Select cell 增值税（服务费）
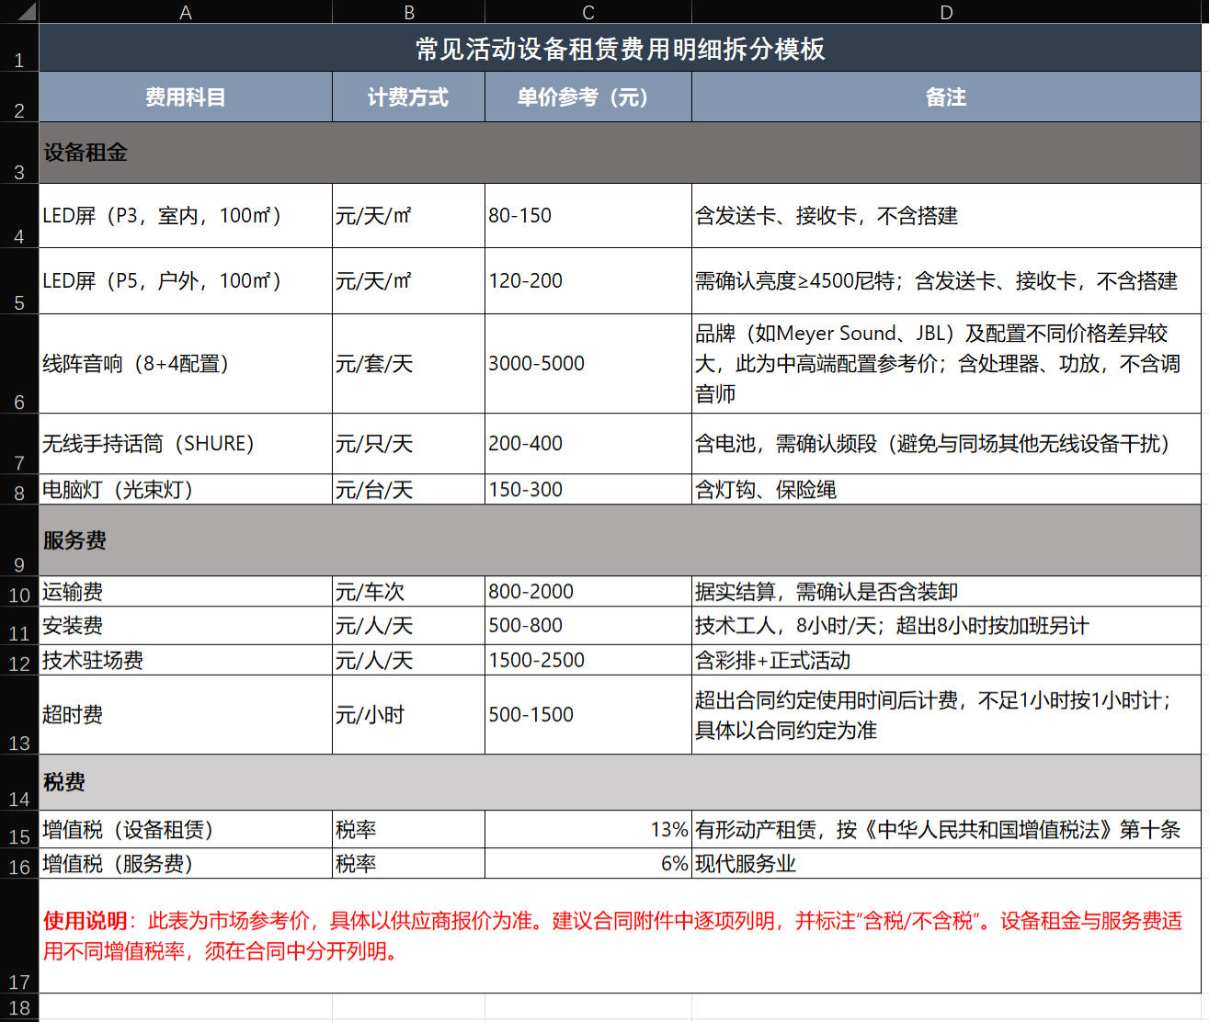1209x1022 pixels. click(x=186, y=864)
